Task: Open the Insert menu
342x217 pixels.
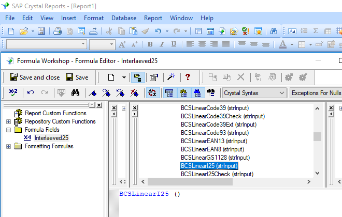Action: pos(68,18)
